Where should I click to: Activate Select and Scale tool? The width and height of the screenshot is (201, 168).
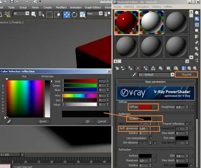pyautogui.click(x=82, y=15)
